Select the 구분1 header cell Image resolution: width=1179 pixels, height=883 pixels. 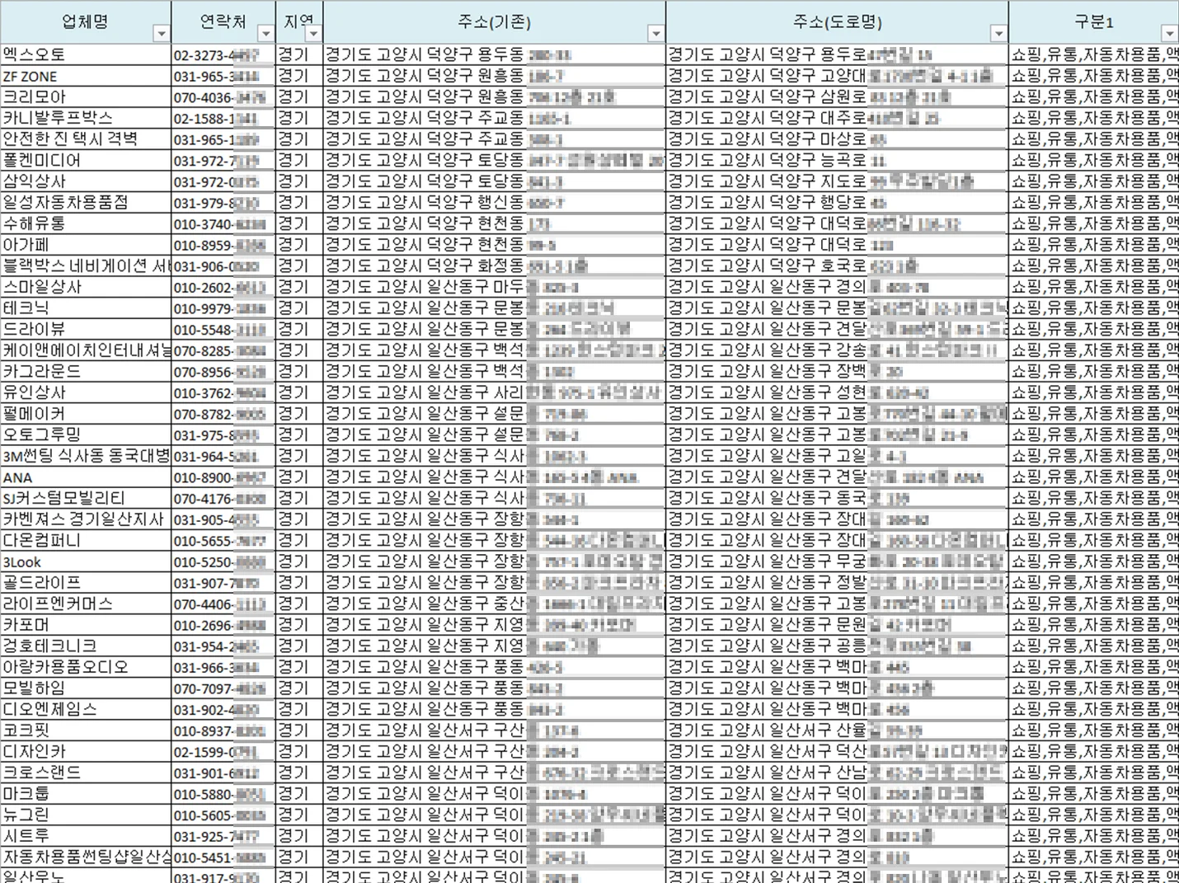(1094, 22)
